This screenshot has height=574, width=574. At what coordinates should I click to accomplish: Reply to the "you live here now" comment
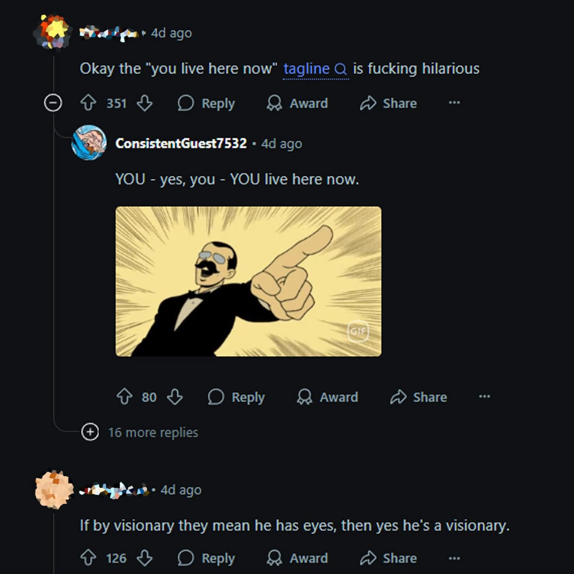click(x=206, y=103)
